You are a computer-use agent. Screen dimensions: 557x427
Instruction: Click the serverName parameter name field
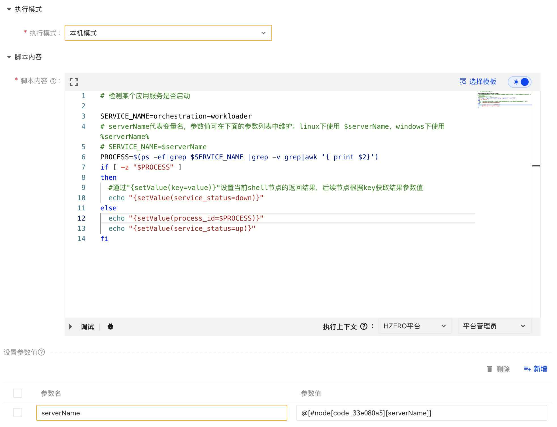[162, 413]
